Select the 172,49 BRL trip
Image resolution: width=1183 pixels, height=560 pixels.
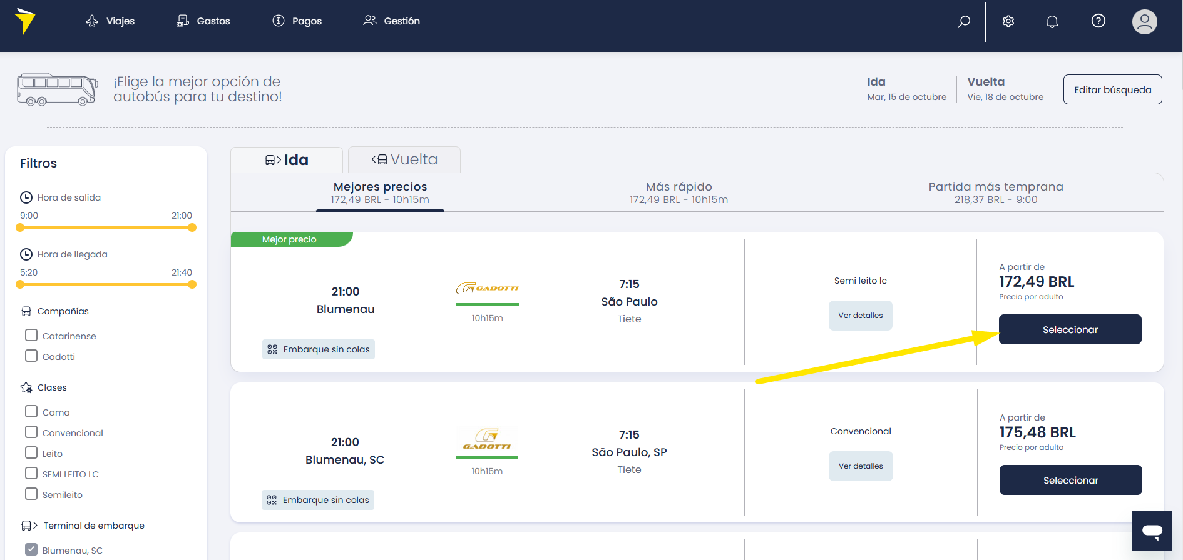[1070, 329]
